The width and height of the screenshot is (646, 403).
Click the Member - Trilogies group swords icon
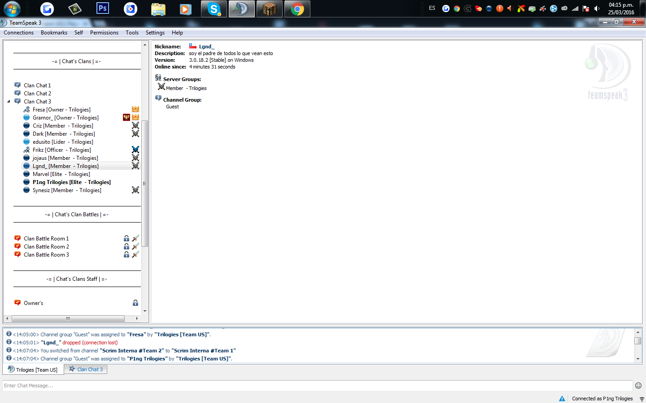click(161, 86)
